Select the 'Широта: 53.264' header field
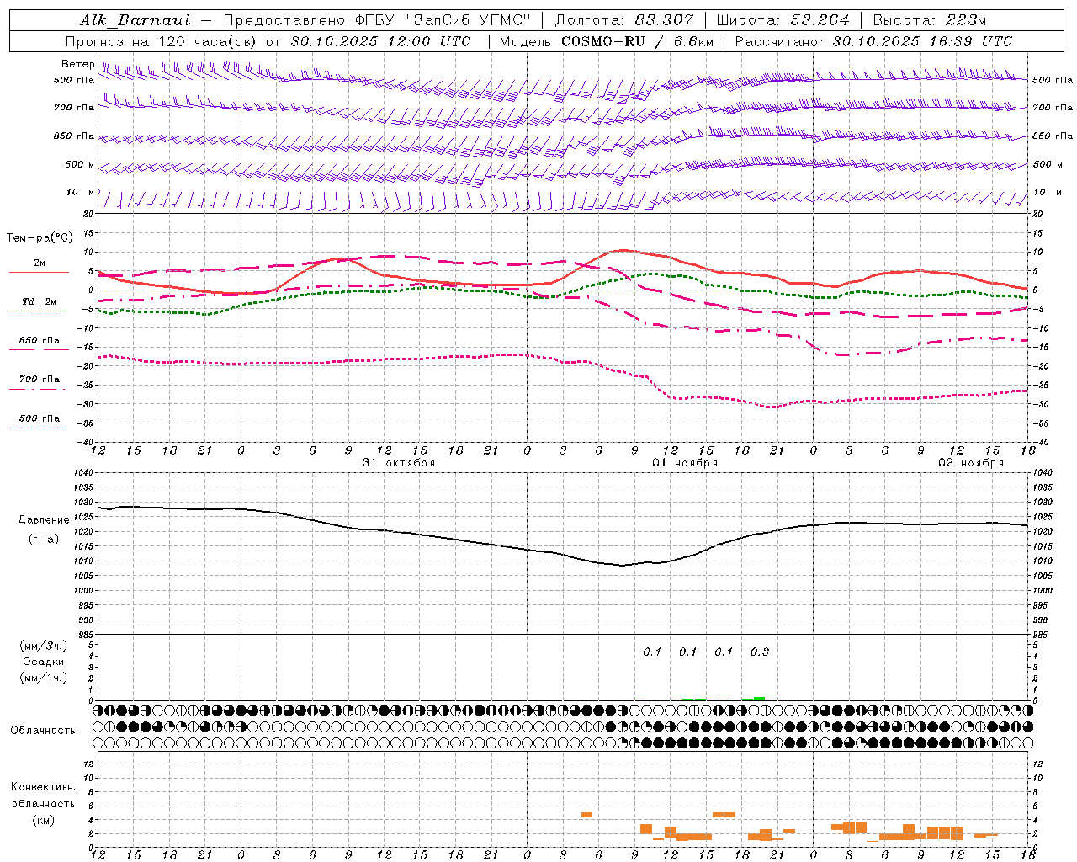The width and height of the screenshot is (1077, 862). [x=783, y=20]
